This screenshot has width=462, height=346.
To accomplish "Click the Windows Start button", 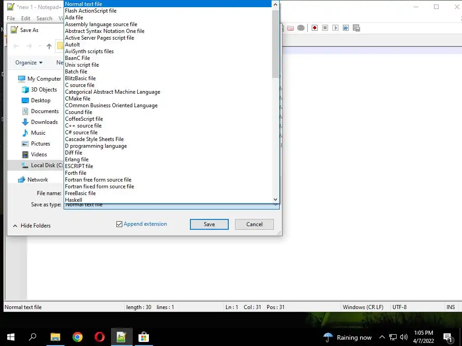I will click(11, 337).
